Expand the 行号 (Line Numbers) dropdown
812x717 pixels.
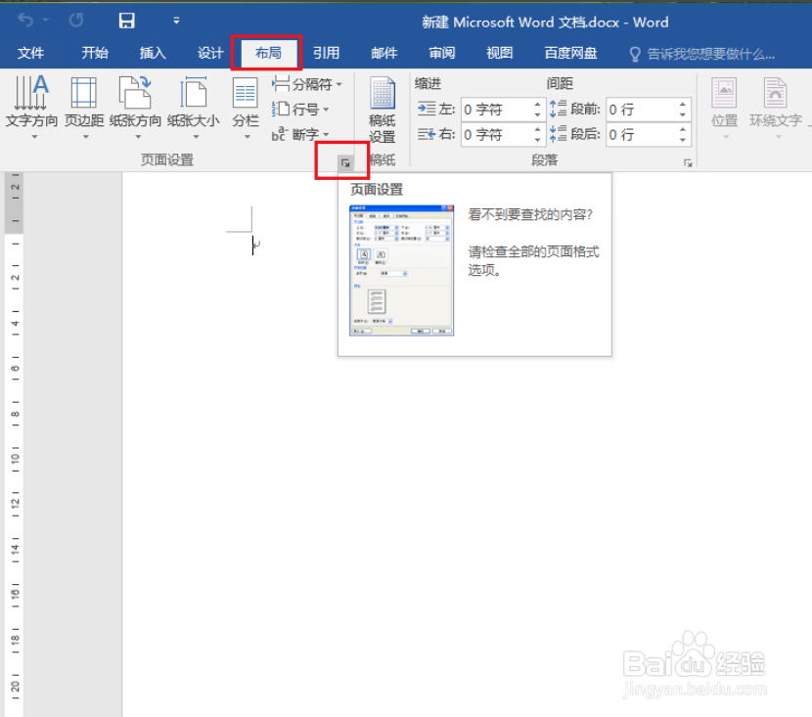click(300, 110)
